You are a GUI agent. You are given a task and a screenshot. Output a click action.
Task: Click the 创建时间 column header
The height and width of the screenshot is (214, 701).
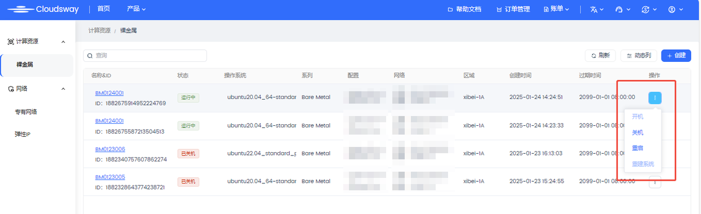(520, 75)
